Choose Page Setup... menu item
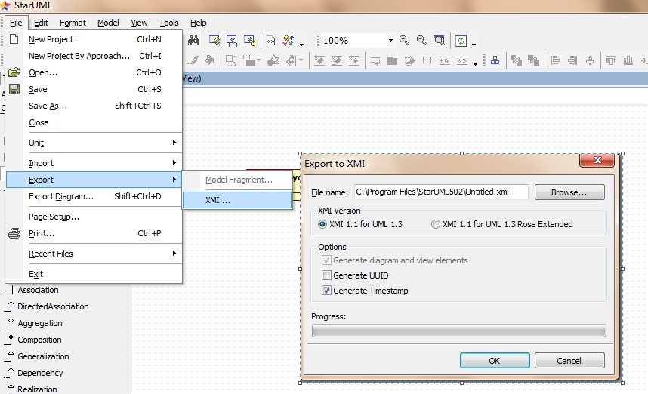This screenshot has width=648, height=394. tap(94, 217)
